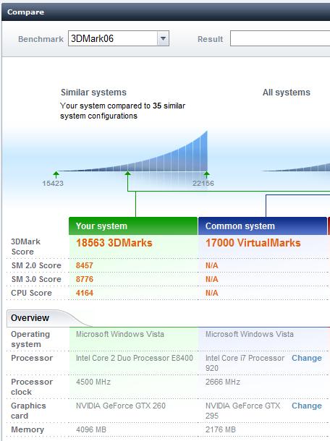Click SM 2.0 Score value 8457
This screenshot has height=441, width=330.
[85, 265]
